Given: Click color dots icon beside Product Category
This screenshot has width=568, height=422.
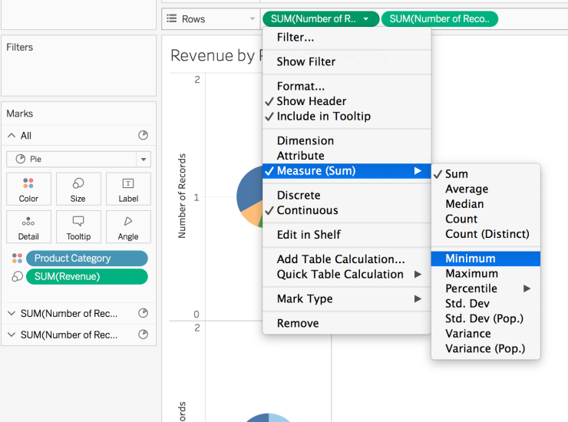Looking at the screenshot, I should (x=17, y=259).
